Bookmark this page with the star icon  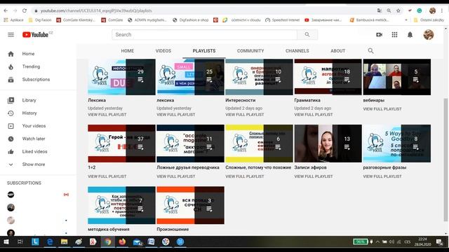pyautogui.click(x=398, y=10)
